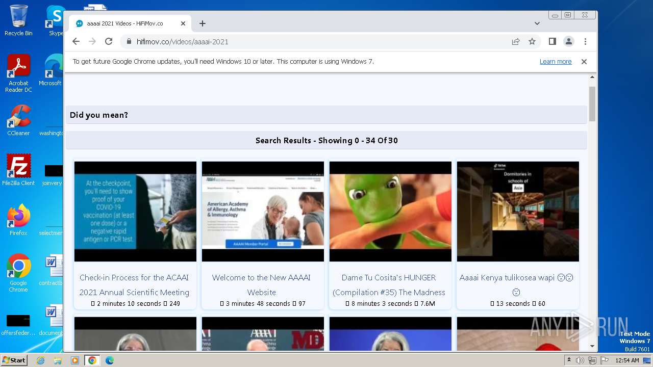Viewport: 653px width, 367px height.
Task: Open a new tab with the plus button
Action: coord(203,23)
